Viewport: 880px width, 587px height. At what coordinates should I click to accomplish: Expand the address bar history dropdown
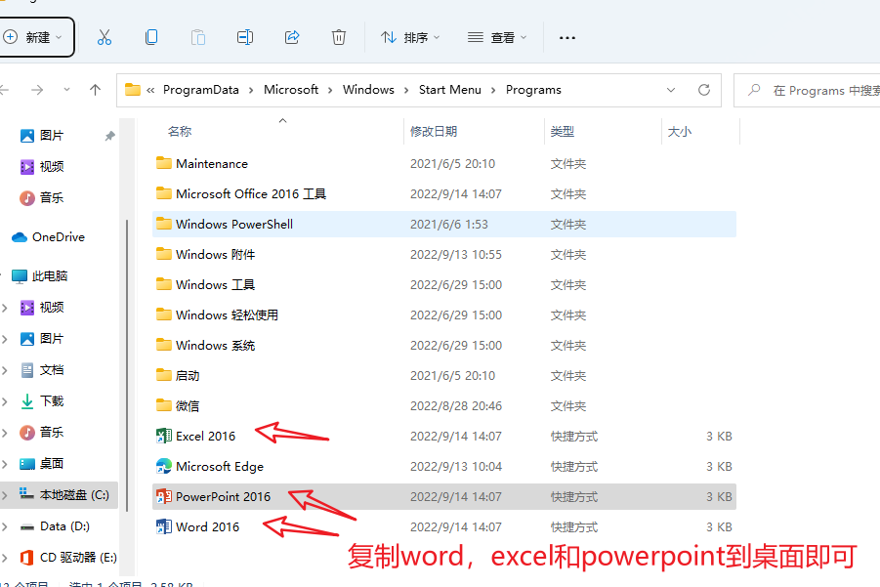click(x=671, y=89)
